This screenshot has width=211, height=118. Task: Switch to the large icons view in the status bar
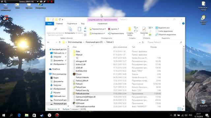(183, 109)
